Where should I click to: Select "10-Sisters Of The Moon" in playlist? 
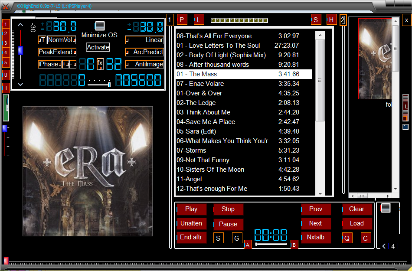pos(244,170)
